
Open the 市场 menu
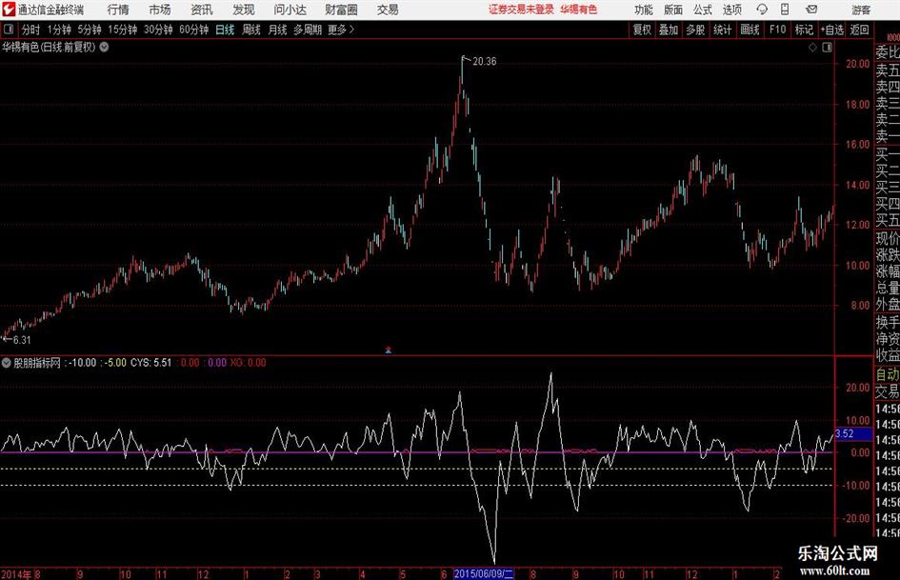coord(160,10)
